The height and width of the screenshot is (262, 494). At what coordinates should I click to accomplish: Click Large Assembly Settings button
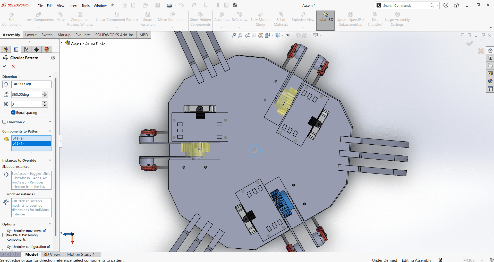pyautogui.click(x=397, y=19)
